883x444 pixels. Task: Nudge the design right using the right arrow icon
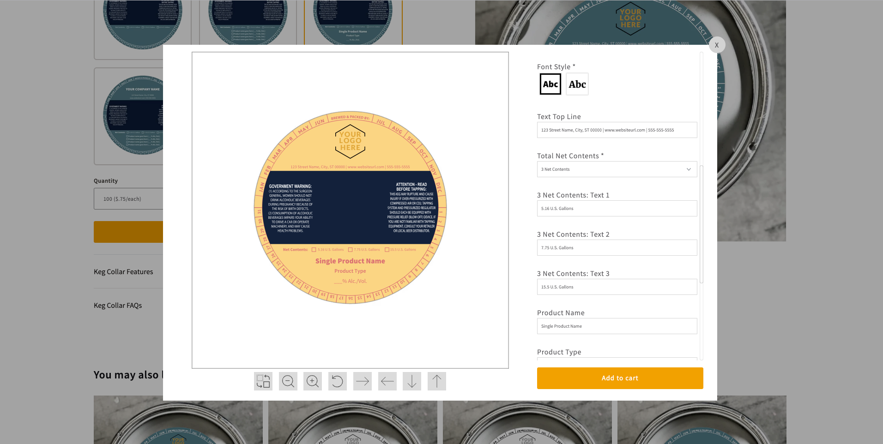362,381
